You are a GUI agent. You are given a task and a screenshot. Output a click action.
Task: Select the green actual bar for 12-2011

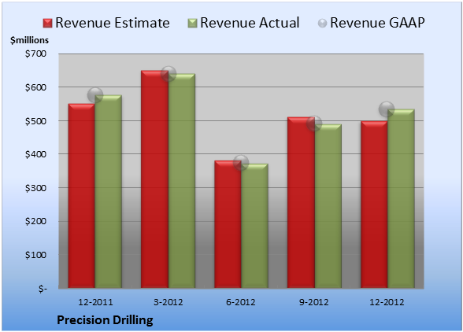[x=108, y=191]
